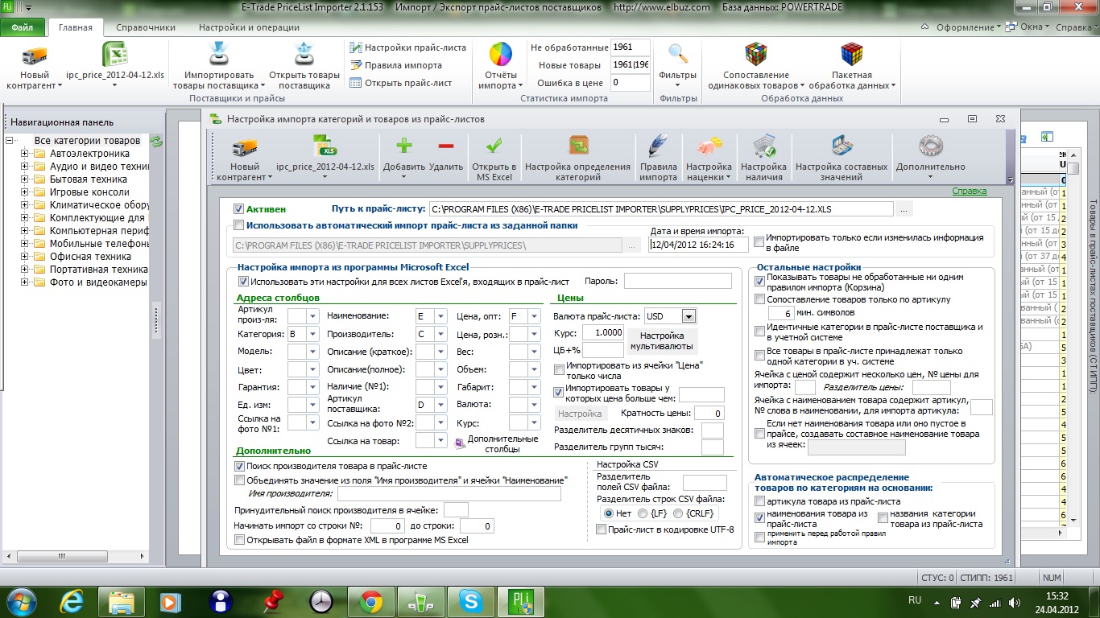Open the Файл menu
Viewport: 1100px width, 618px height.
[x=23, y=27]
